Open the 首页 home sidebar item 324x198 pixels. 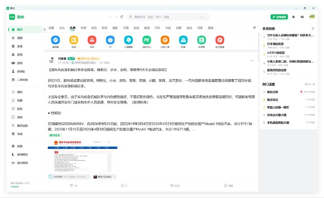click(x=25, y=29)
